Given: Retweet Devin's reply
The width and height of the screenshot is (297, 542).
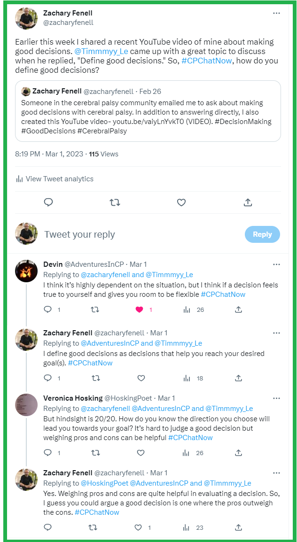Looking at the screenshot, I should click(x=94, y=310).
